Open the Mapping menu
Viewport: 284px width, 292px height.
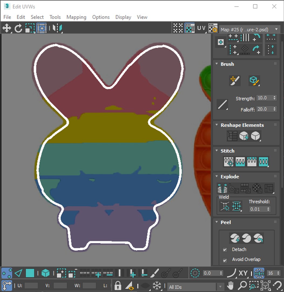76,17
